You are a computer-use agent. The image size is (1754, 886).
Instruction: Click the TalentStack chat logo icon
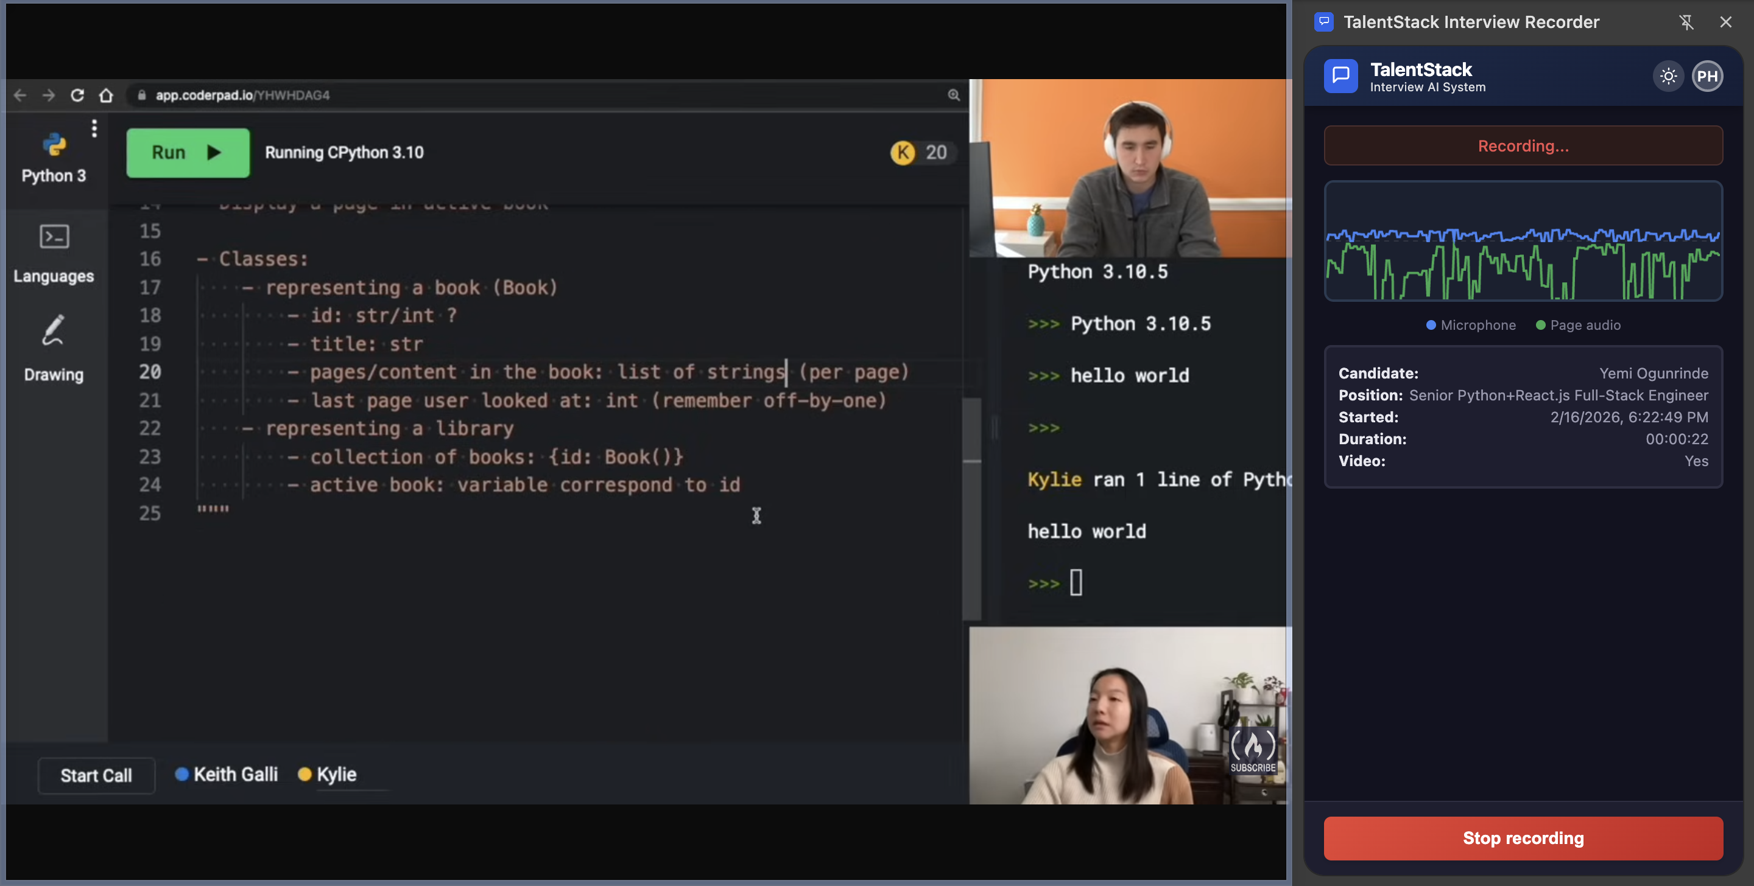pyautogui.click(x=1340, y=76)
